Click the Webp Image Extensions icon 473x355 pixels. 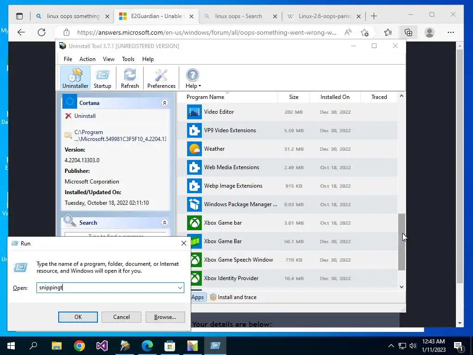click(x=194, y=186)
